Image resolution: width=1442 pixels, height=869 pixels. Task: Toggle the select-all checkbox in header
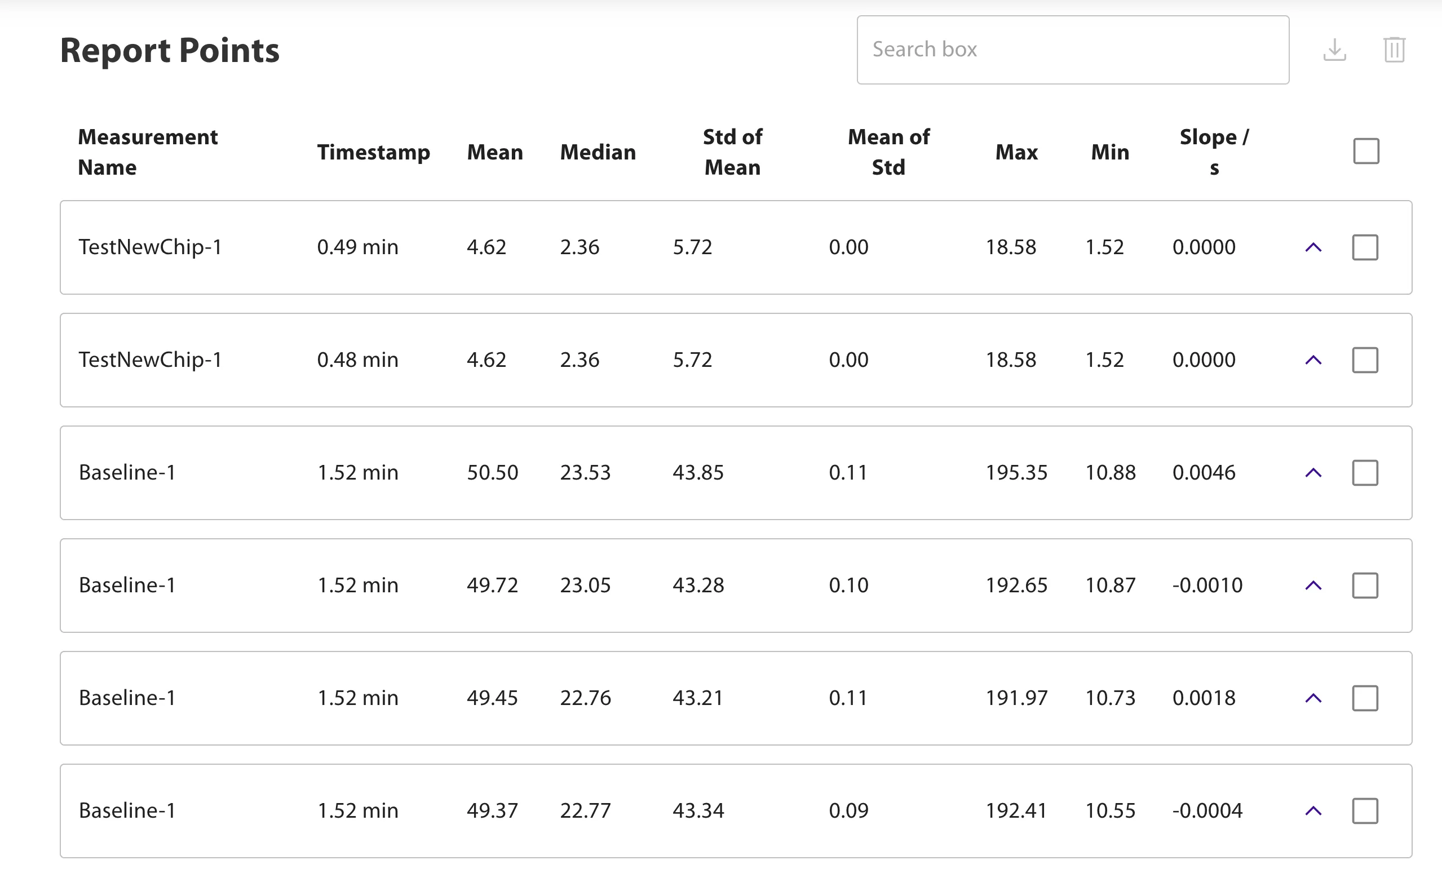tap(1366, 152)
